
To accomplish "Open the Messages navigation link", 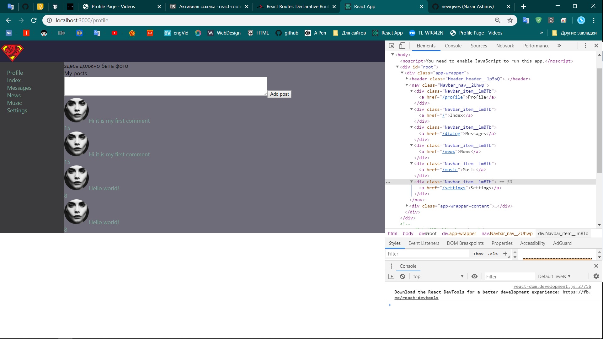I will (19, 88).
